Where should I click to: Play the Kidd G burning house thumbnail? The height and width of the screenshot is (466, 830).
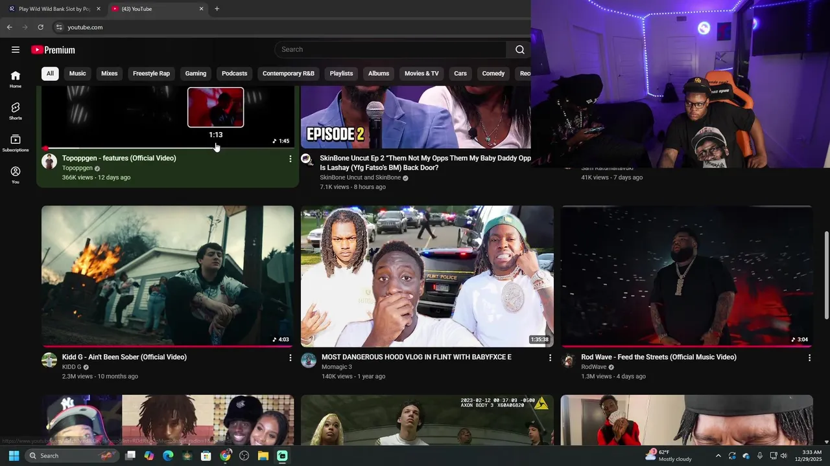click(x=167, y=276)
